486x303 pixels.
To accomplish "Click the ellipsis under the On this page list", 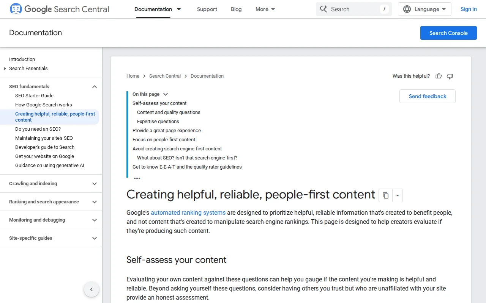I will coord(137,178).
